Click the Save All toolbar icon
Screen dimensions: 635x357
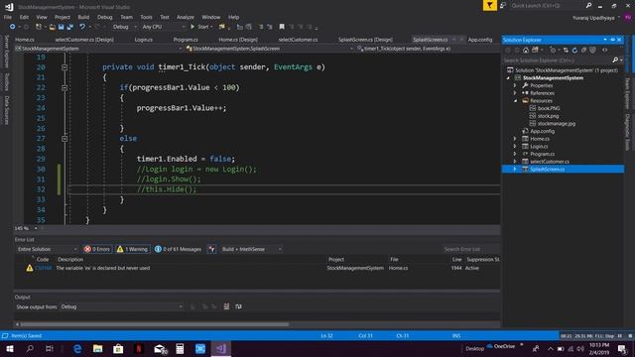(x=70, y=27)
